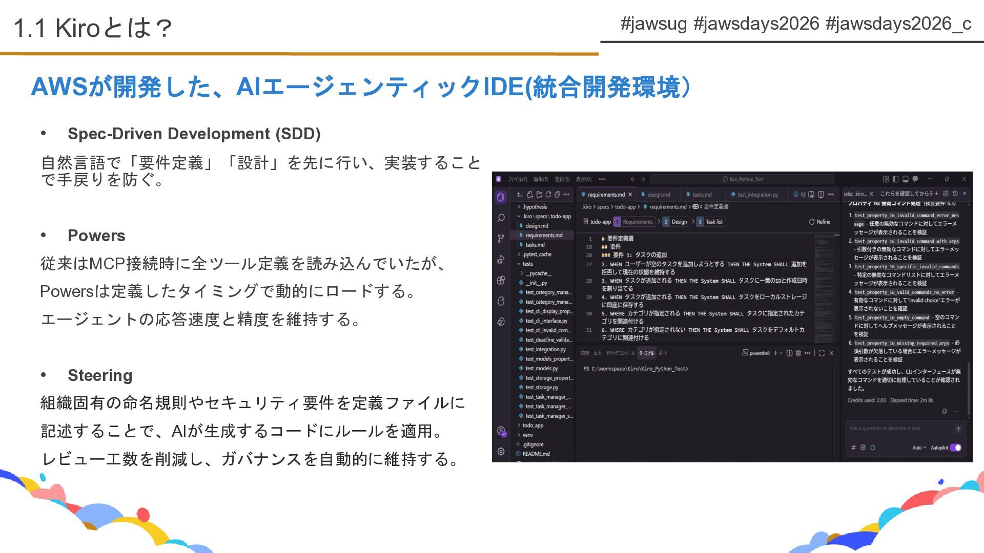Click the Refresh Explorer icon
This screenshot has height=553, width=984.
pyautogui.click(x=548, y=195)
